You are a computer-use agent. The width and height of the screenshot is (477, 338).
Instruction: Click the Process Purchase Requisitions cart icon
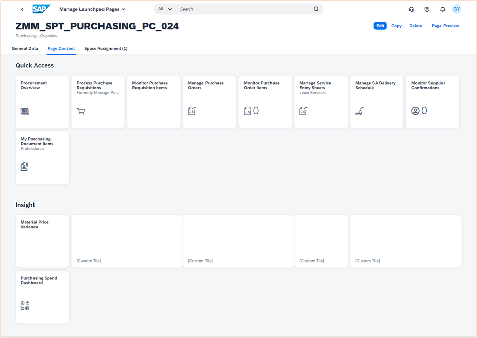click(81, 111)
